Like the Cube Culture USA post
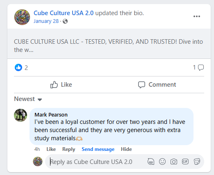Viewport: 214px width, 175px height. pos(61,85)
